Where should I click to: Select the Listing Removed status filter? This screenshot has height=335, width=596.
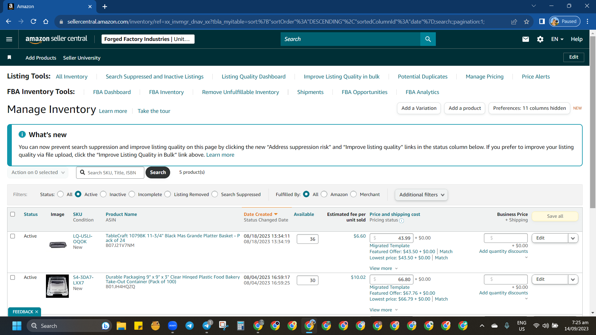point(168,194)
